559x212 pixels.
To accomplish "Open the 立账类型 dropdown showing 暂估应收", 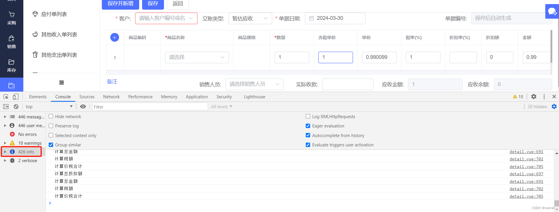I will click(250, 18).
